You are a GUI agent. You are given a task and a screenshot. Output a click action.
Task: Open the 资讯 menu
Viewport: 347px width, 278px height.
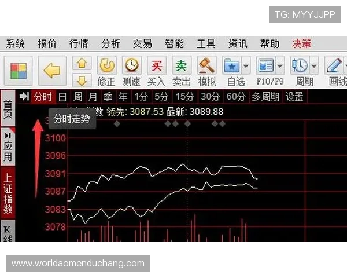(238, 43)
